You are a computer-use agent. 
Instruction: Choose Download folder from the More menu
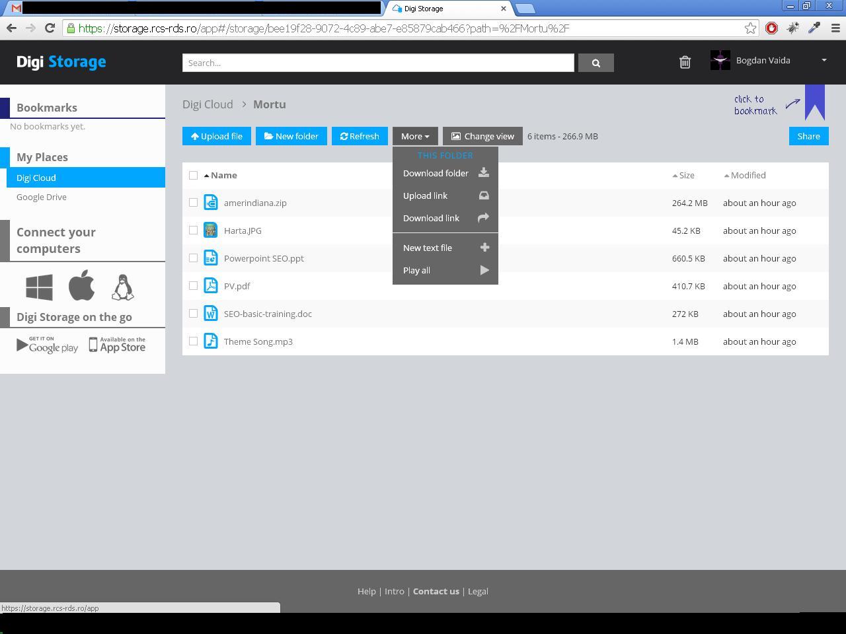coord(445,173)
